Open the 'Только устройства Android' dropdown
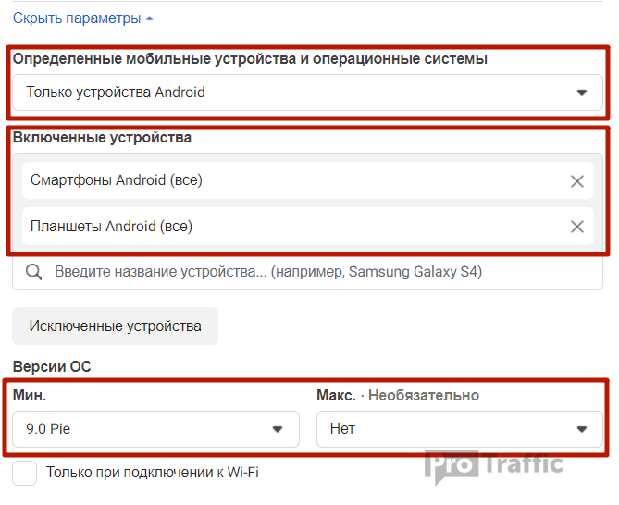The width and height of the screenshot is (619, 505). 296,92
